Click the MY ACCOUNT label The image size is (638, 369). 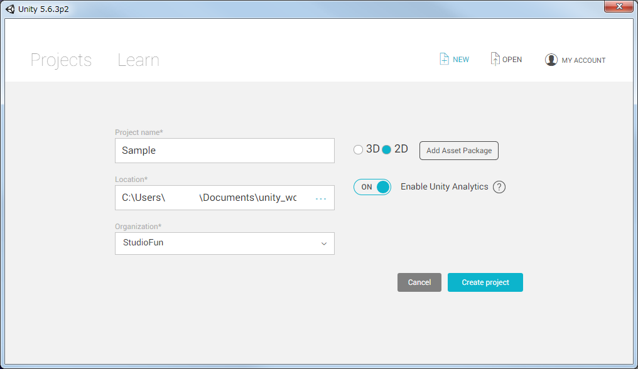click(583, 60)
